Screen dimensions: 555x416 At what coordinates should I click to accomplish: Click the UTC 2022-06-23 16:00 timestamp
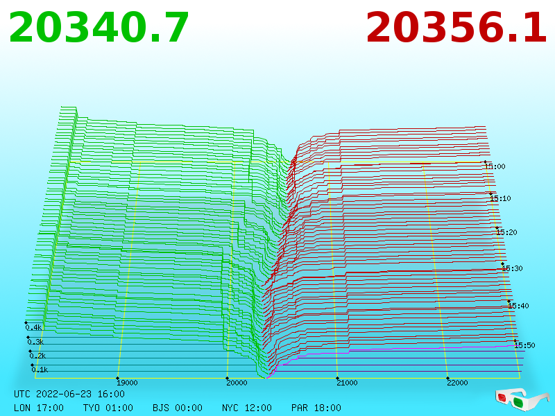click(x=69, y=394)
